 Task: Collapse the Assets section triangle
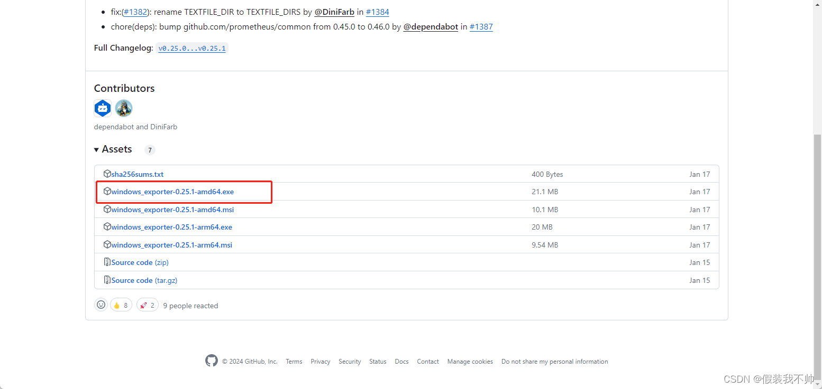pos(97,150)
